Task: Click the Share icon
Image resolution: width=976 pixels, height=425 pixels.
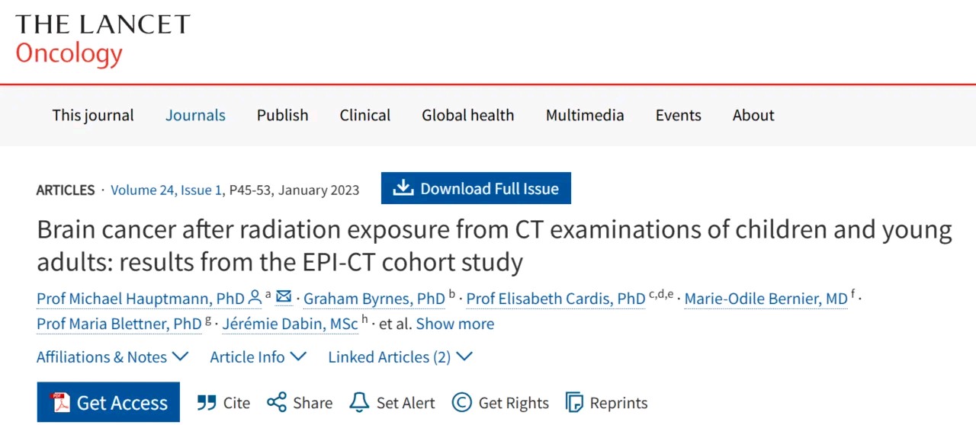Action: pyautogui.click(x=276, y=402)
